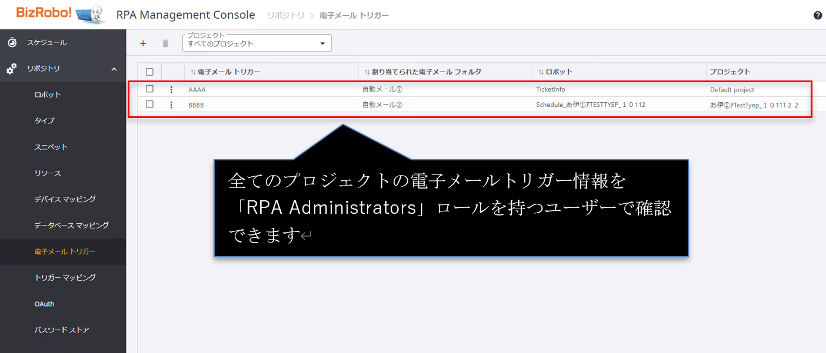This screenshot has height=353, width=826.
Task: Open the kebab action menu for BBBB trigger
Action: click(171, 105)
